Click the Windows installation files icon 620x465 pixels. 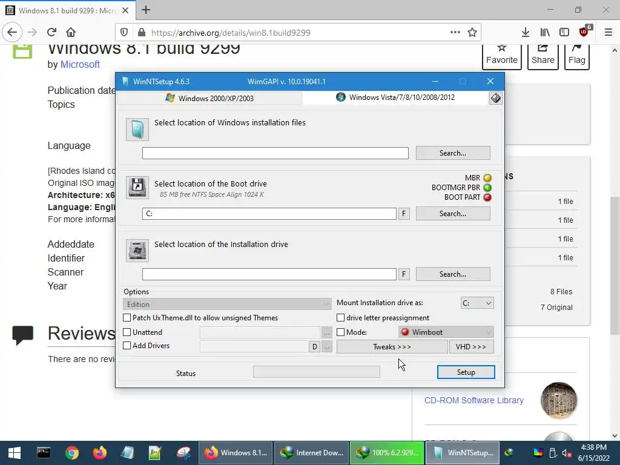pos(137,130)
